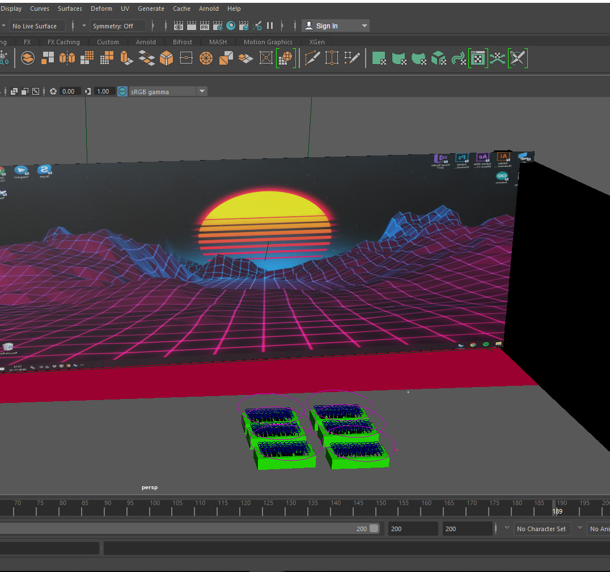Open render setup clapperboard with layers icon
The image size is (610, 572).
coord(244,26)
